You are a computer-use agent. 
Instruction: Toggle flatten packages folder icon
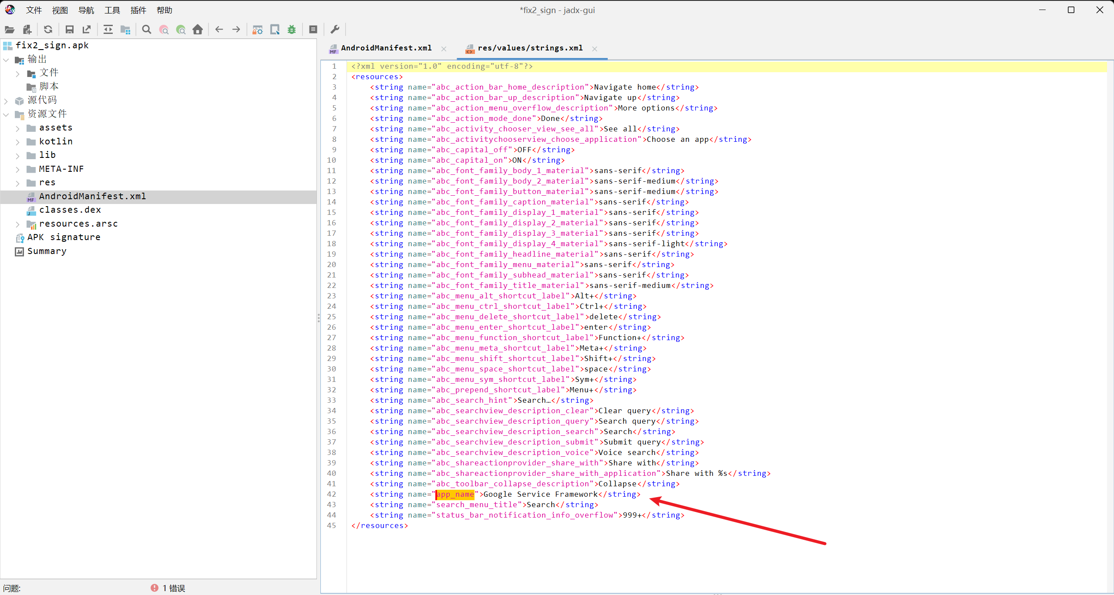125,30
